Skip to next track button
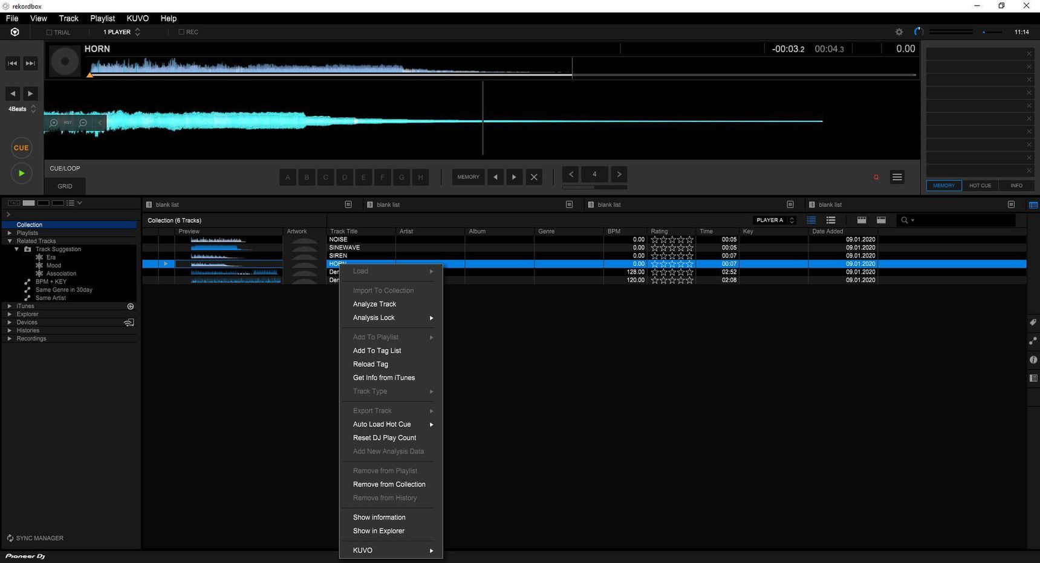Viewport: 1040px width, 563px height. pos(30,63)
